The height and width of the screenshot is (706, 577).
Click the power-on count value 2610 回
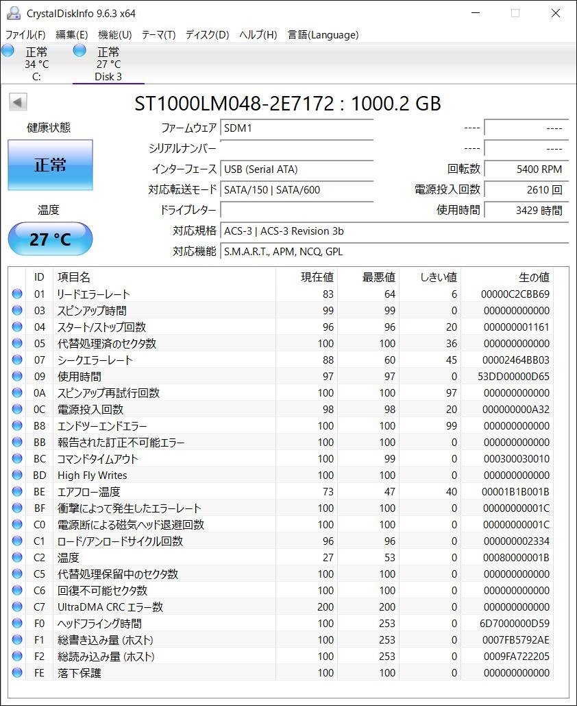tap(526, 190)
